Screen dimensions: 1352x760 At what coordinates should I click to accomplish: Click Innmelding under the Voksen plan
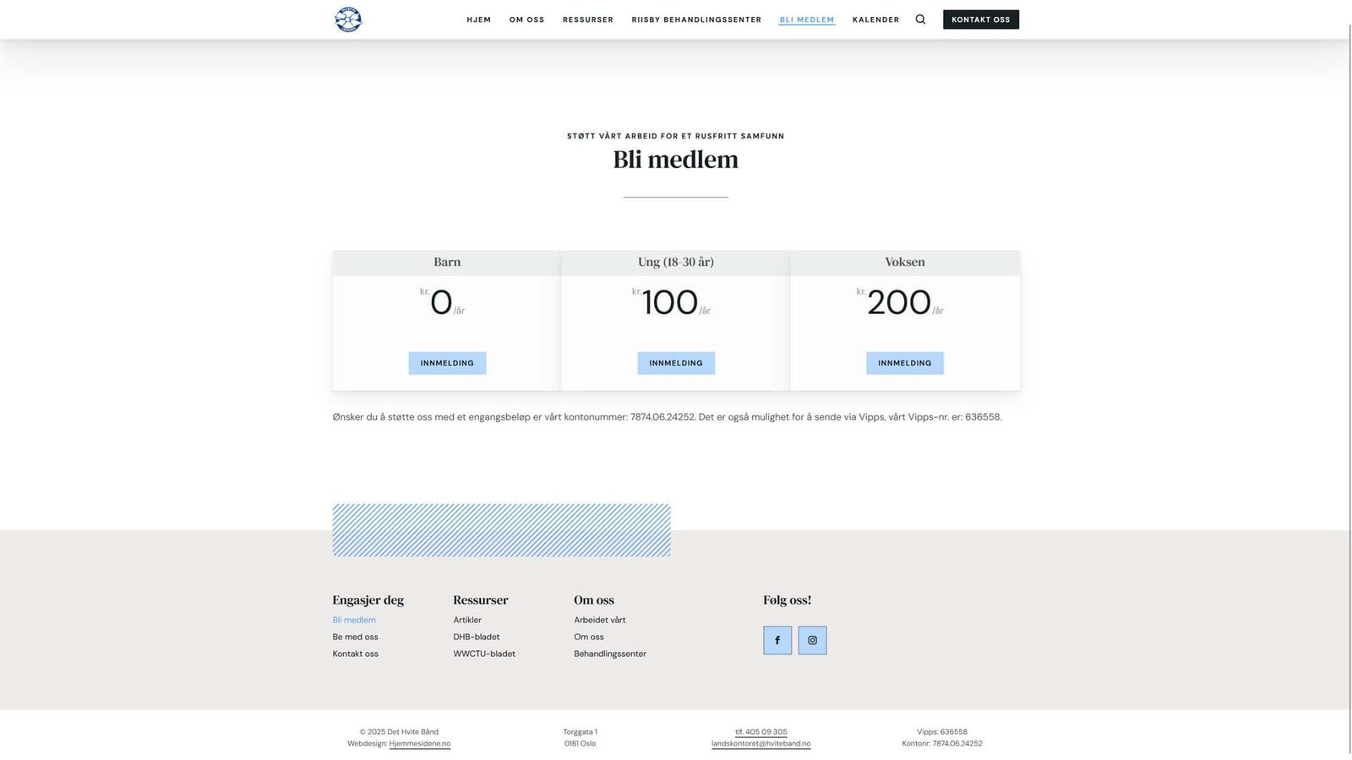[904, 363]
